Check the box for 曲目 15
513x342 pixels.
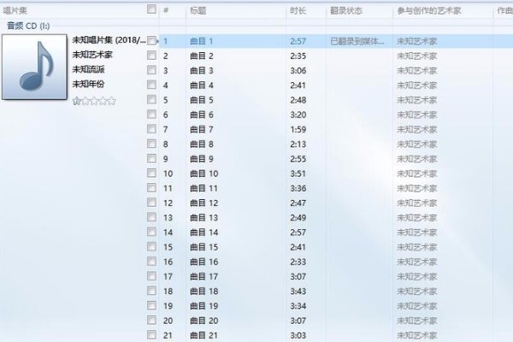click(x=151, y=246)
